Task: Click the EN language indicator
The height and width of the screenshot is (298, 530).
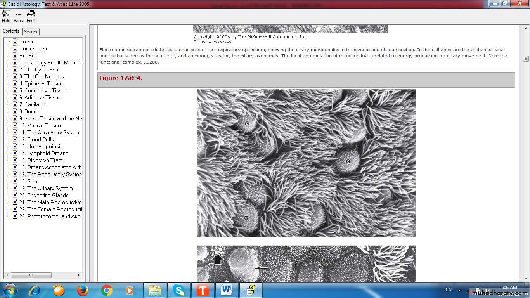Action: [449, 289]
